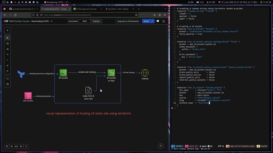Click the S3 bucket w/ files icon
This screenshot has height=153, width=273.
click(111, 73)
